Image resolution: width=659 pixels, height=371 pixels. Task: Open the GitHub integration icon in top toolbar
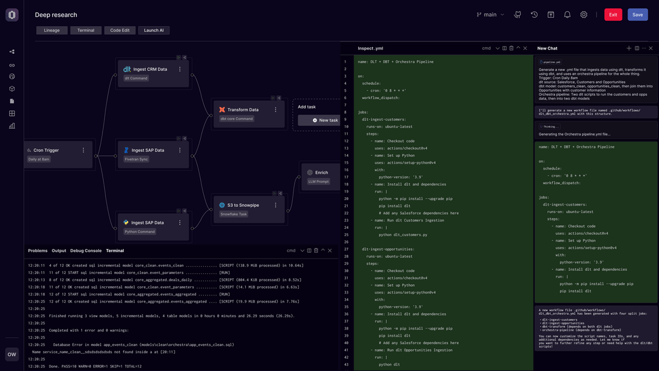[517, 15]
